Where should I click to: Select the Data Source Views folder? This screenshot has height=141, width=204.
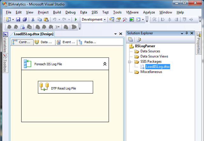pos(154,57)
